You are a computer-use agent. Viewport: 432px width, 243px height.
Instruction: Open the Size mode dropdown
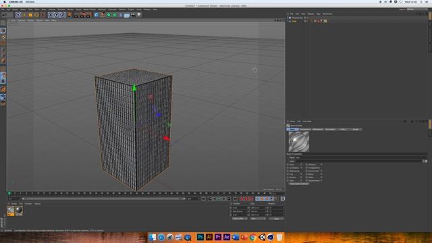point(258,219)
